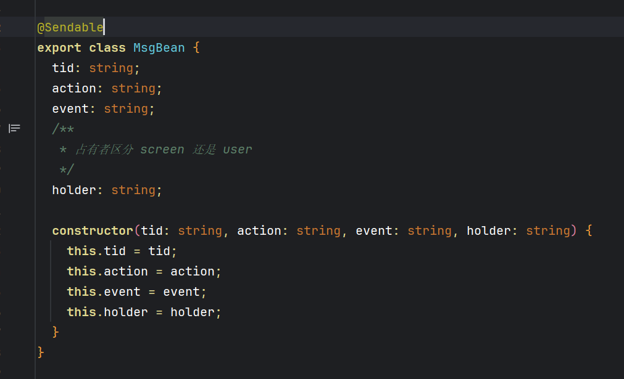The width and height of the screenshot is (624, 379).
Task: Click the constructor keyword
Action: 93,230
